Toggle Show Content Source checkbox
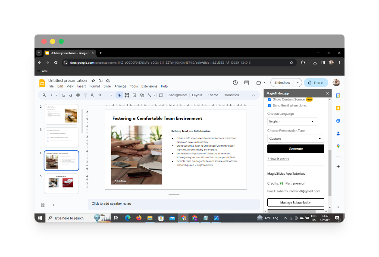Viewport: 379px width, 257px height. tap(269, 99)
